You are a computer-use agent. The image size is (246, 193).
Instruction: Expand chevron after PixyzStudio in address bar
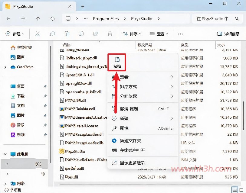coord(159,19)
